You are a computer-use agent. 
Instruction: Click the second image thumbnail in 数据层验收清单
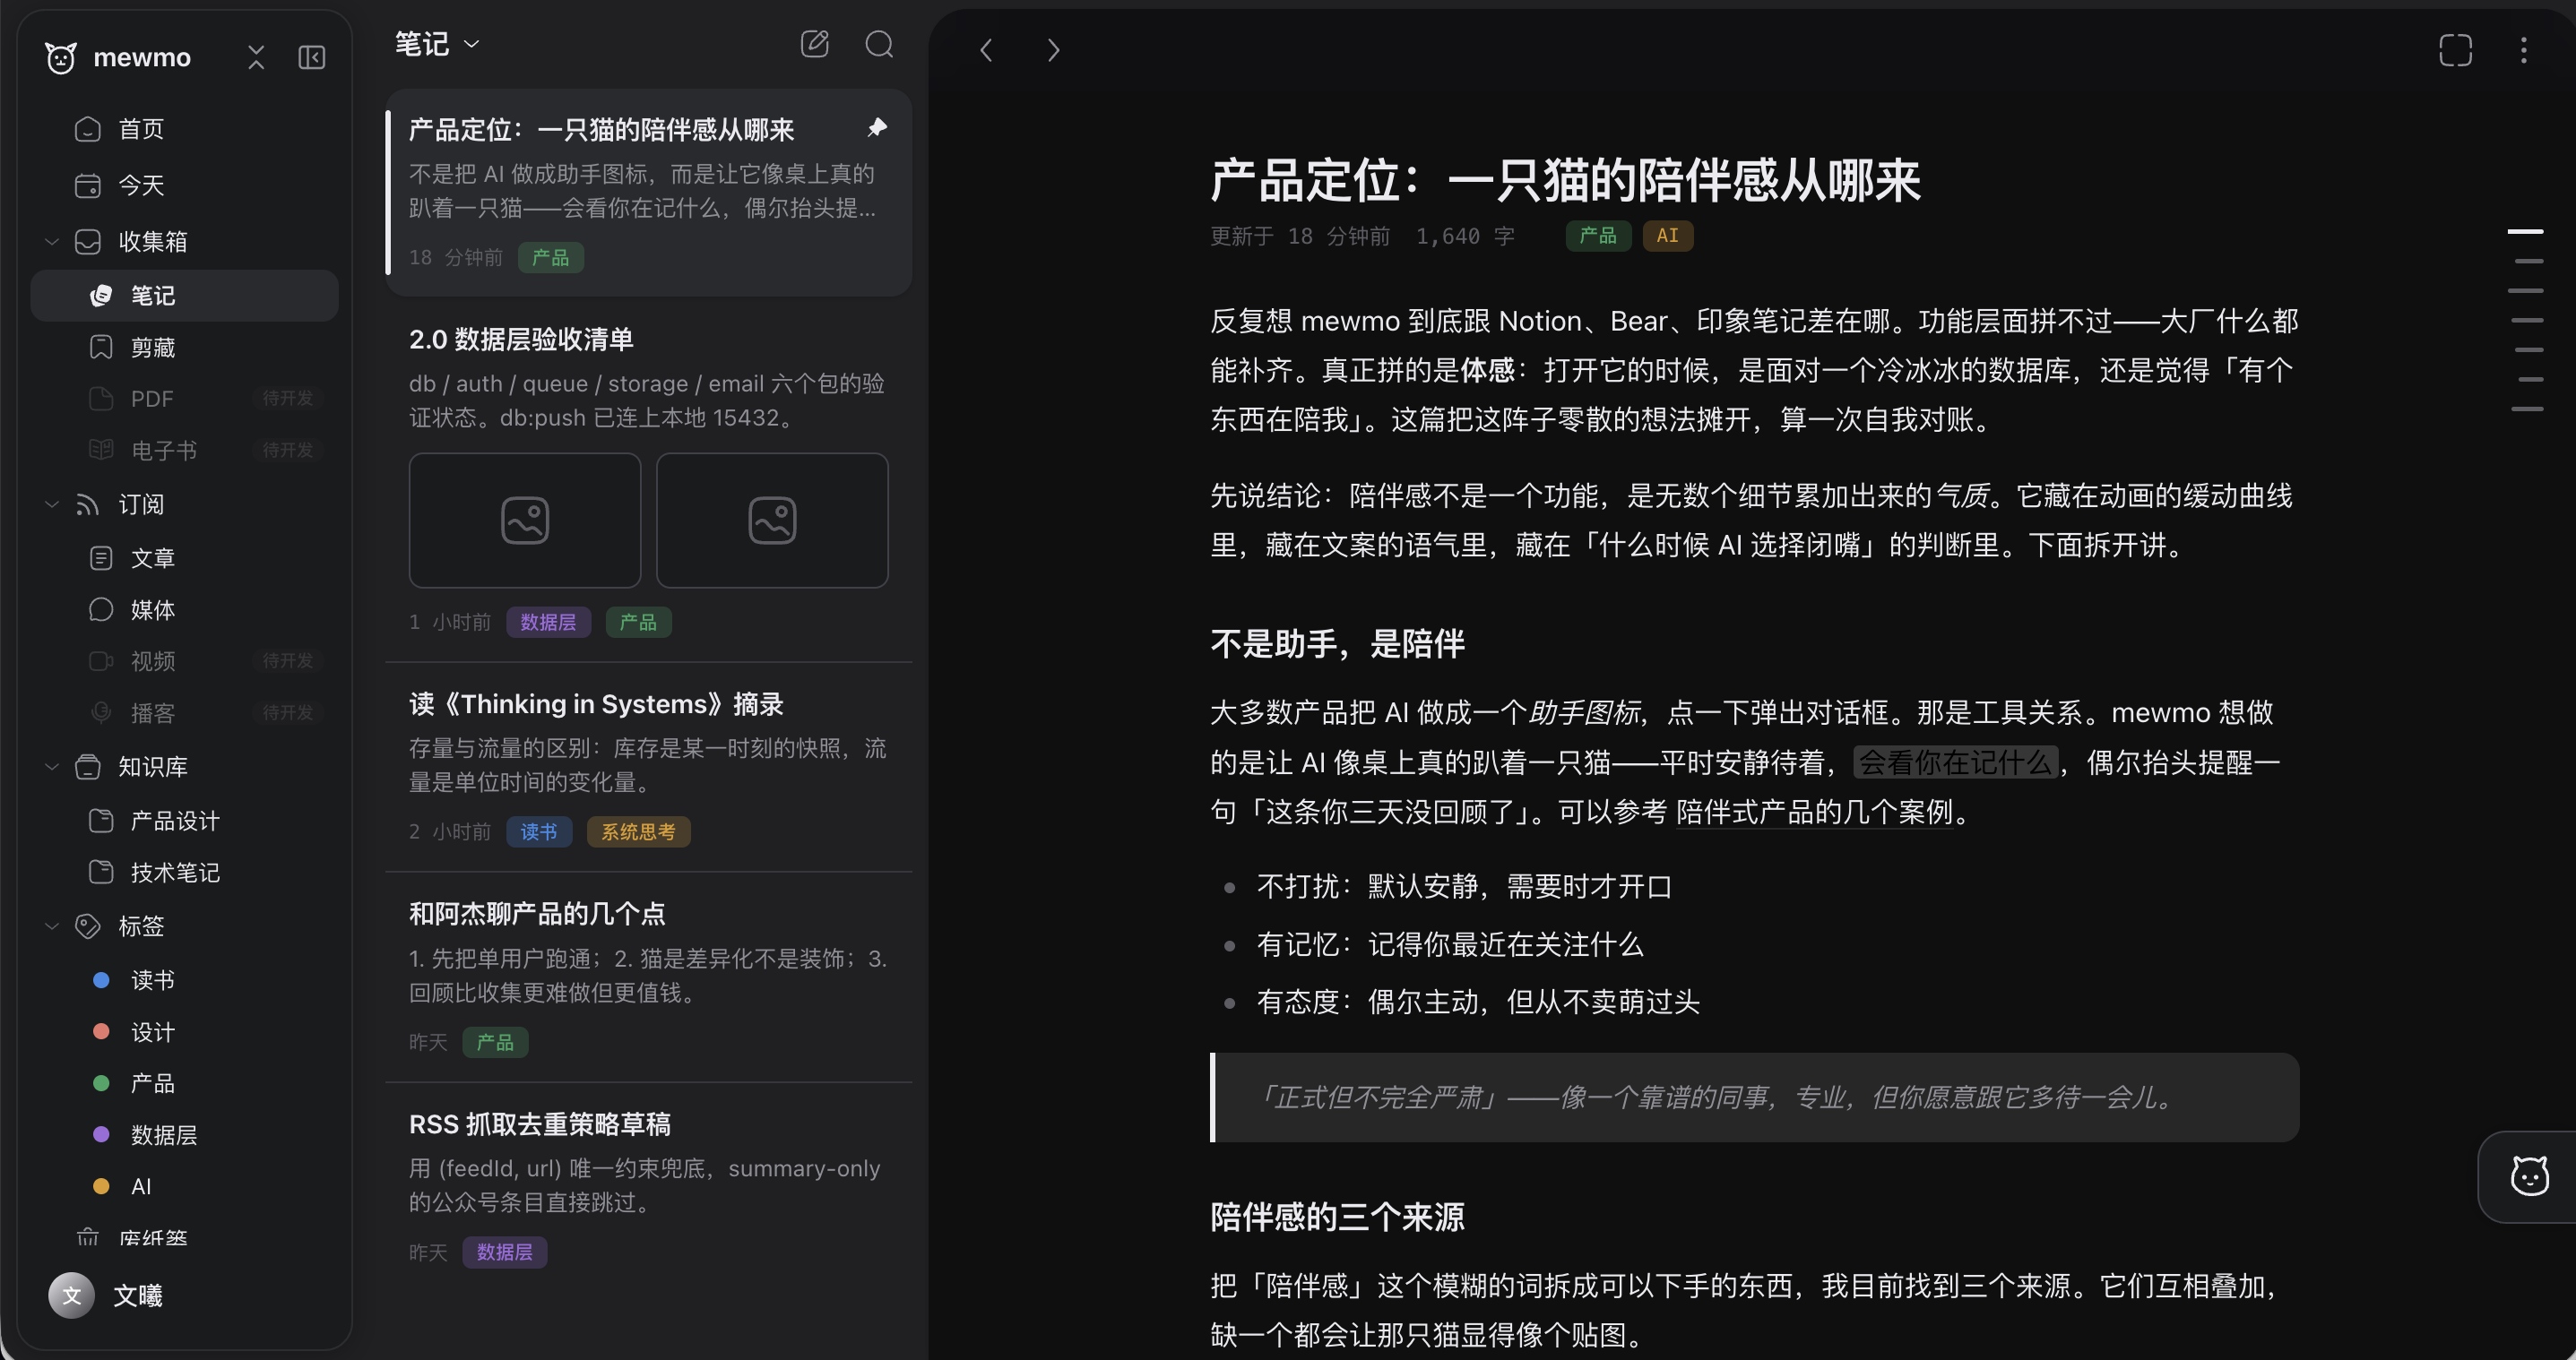click(772, 521)
